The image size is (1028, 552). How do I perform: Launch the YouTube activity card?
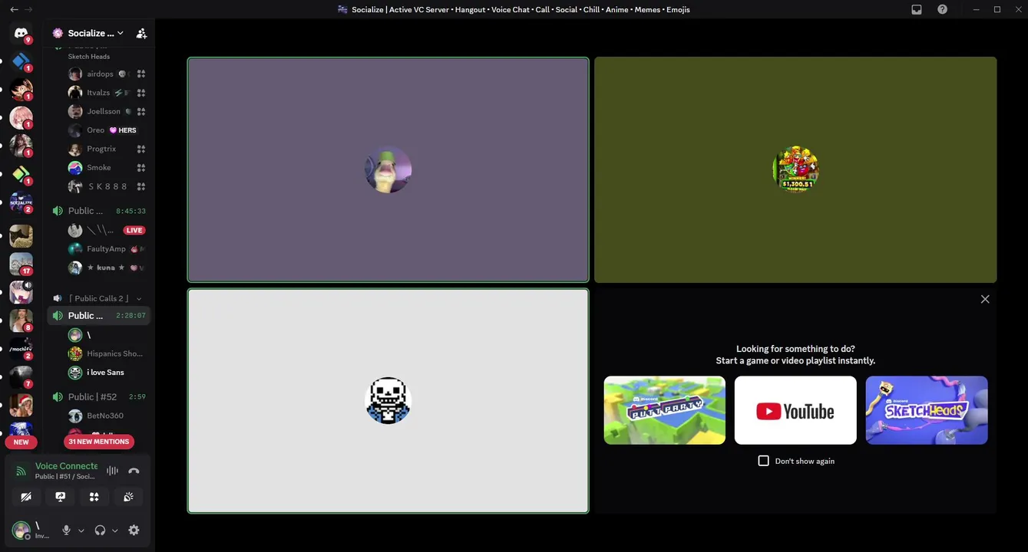(795, 410)
